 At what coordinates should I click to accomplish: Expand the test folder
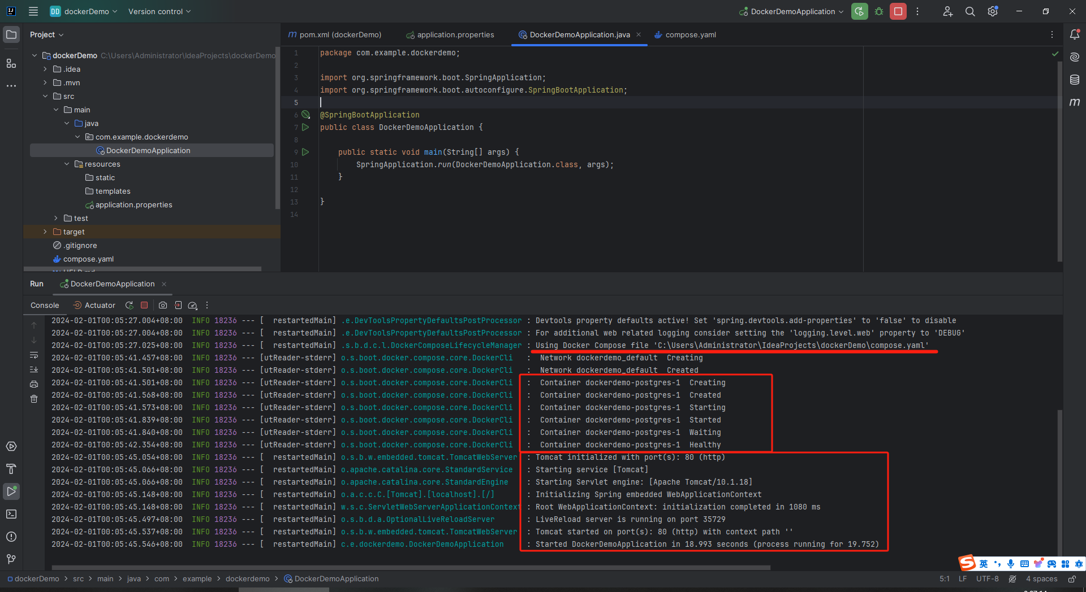[56, 218]
